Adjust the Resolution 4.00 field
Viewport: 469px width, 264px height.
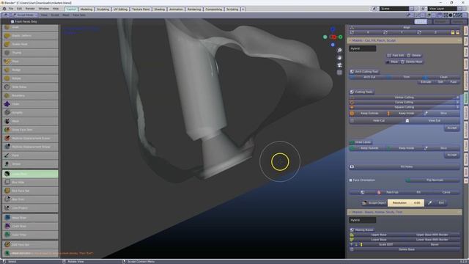[406, 202]
